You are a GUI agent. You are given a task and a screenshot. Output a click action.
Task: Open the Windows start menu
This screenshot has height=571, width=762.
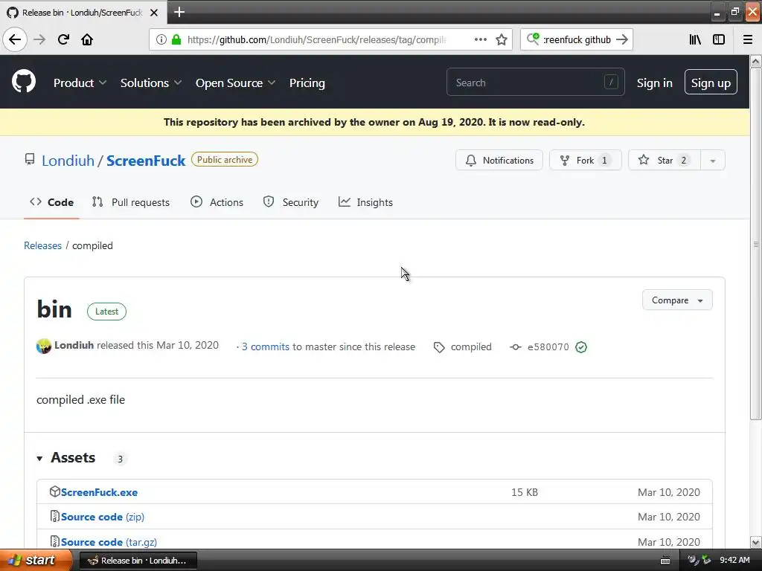[35, 561]
